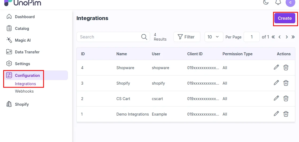This screenshot has width=299, height=142.
Task: Edit the Demo Integrations entry
Action: 276,114
